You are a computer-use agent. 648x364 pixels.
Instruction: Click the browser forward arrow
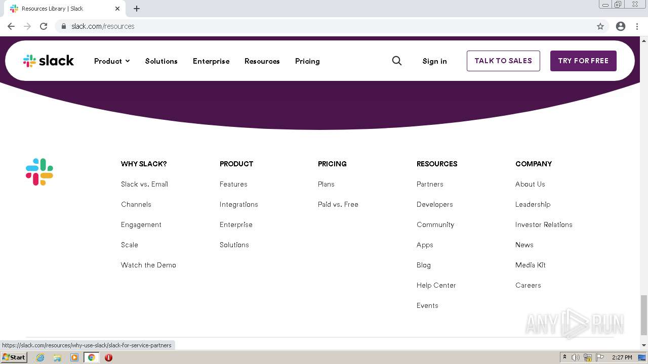tap(27, 26)
